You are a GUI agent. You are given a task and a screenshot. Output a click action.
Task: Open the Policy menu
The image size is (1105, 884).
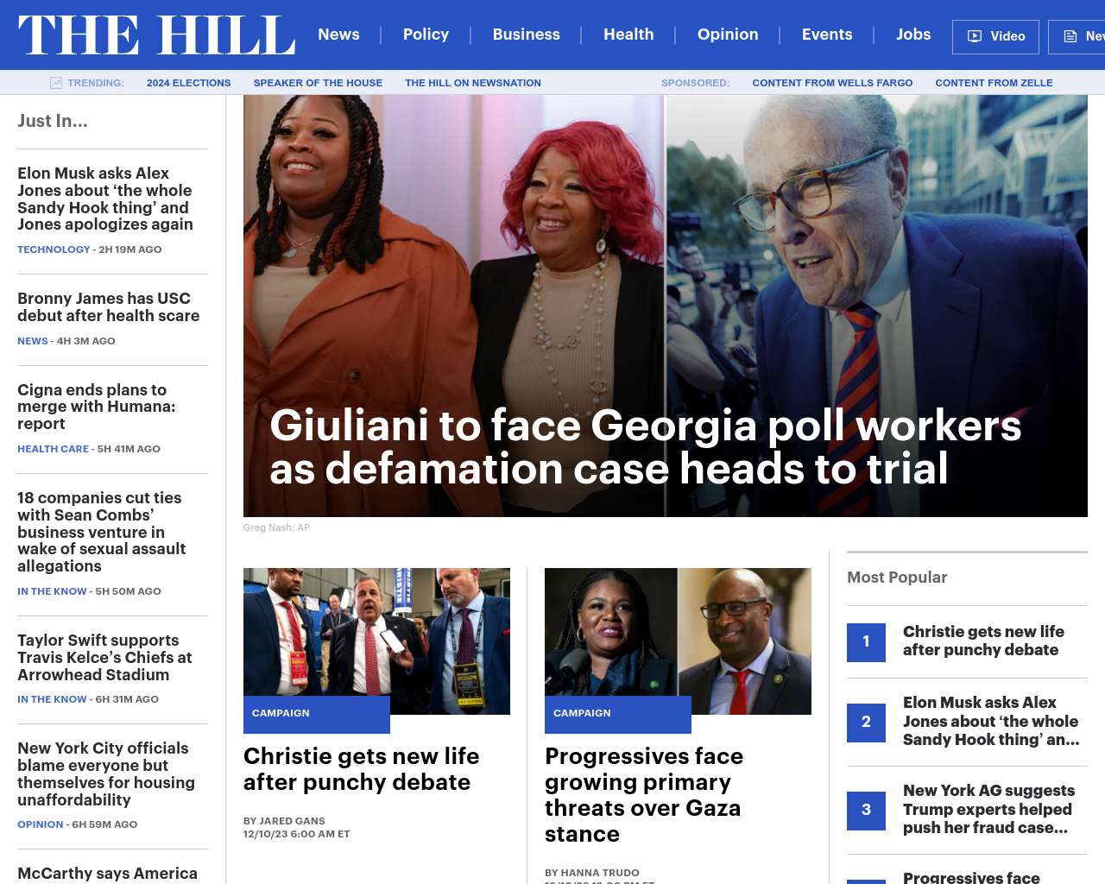coord(426,35)
